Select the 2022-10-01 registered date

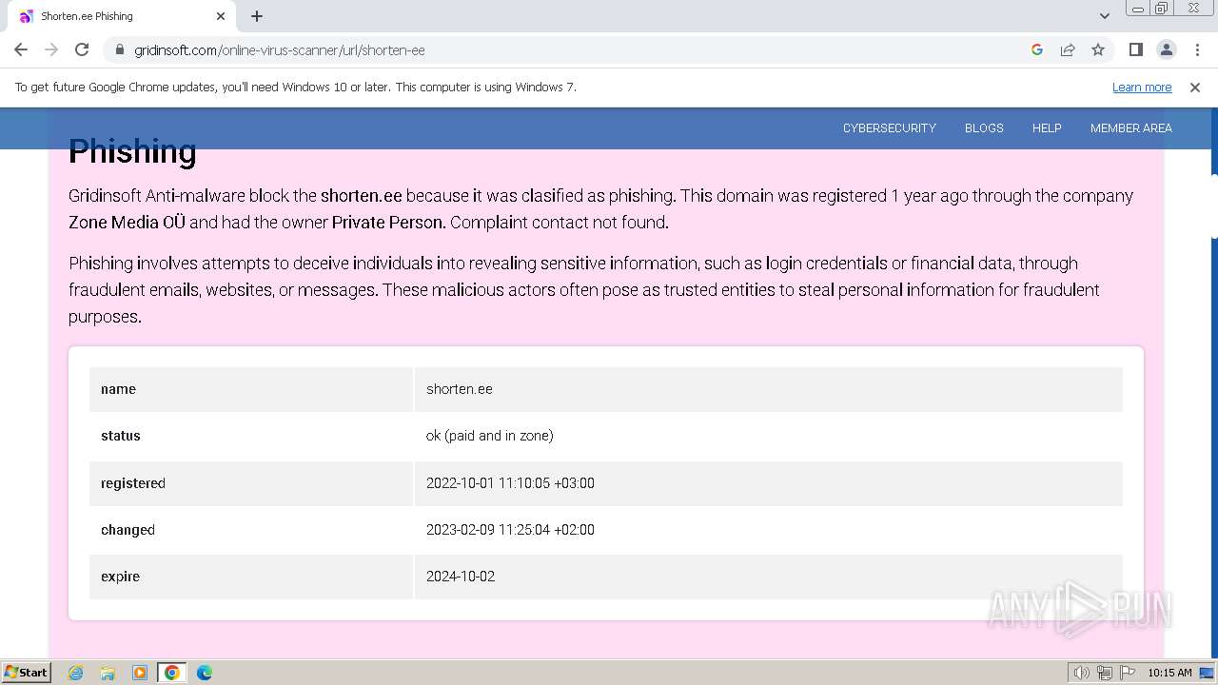click(510, 483)
